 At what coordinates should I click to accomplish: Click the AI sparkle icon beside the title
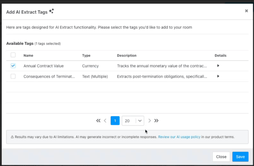51,11
